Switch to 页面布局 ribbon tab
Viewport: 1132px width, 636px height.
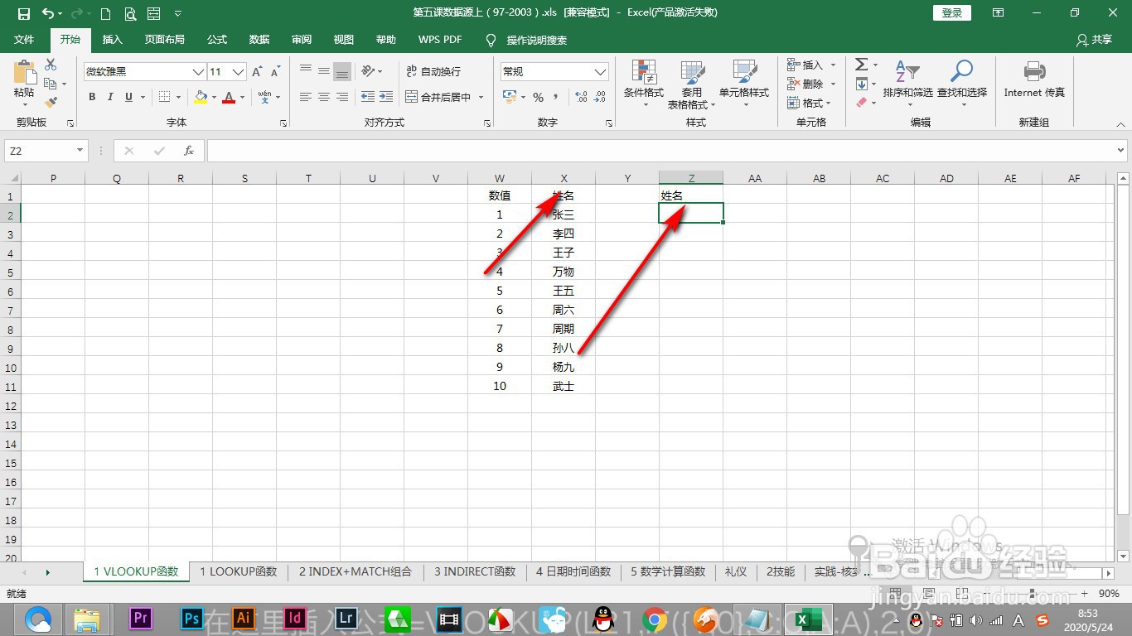165,40
